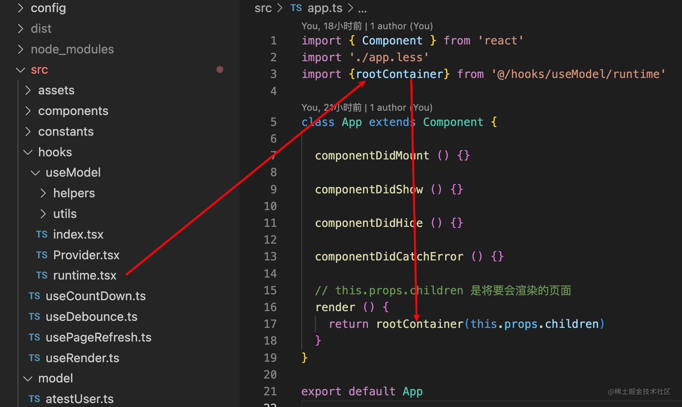This screenshot has height=407, width=682.
Task: Expand the utils folder
Action: click(43, 214)
